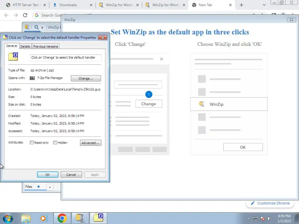Open the Previous Versions tab

pos(46,46)
